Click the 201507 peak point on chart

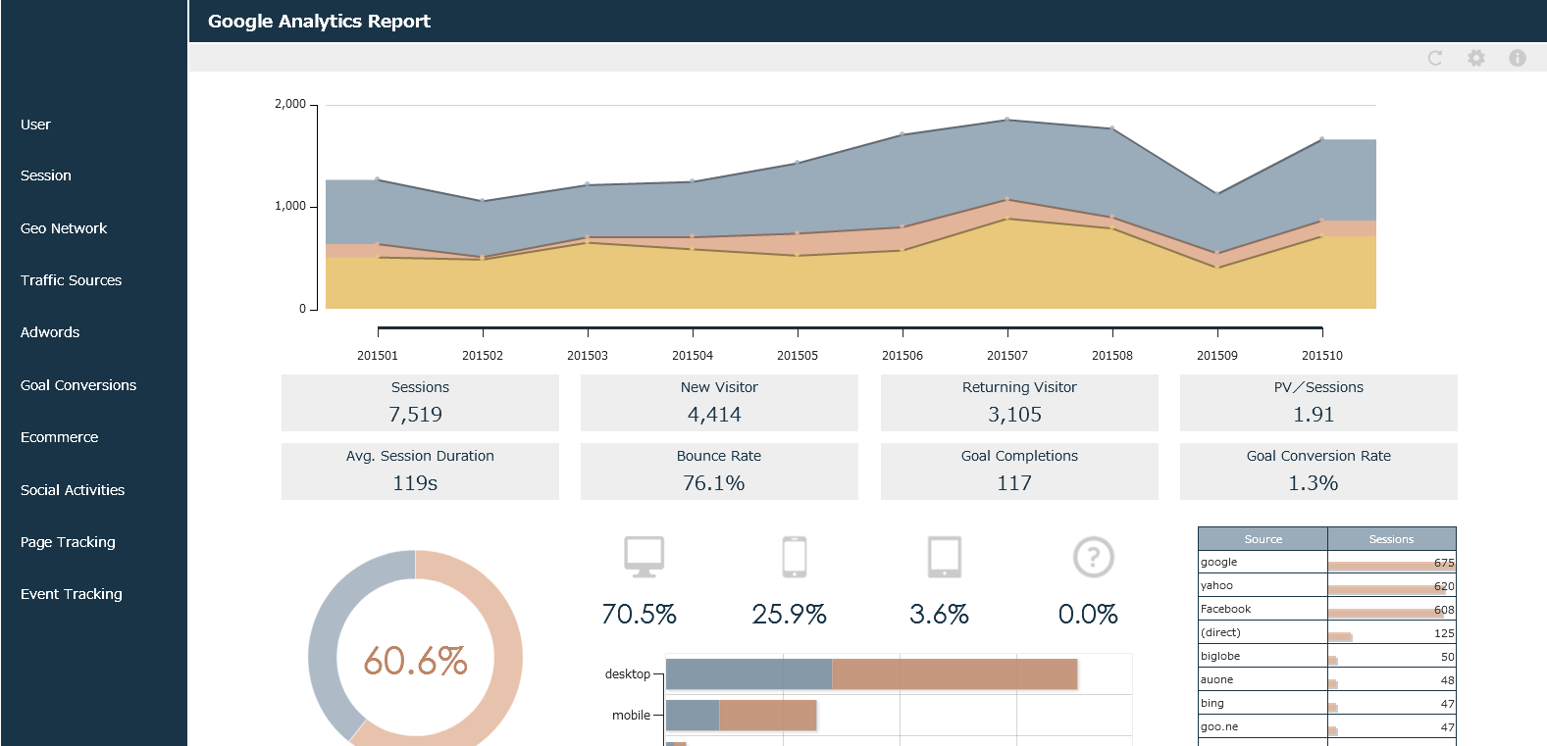[1007, 120]
